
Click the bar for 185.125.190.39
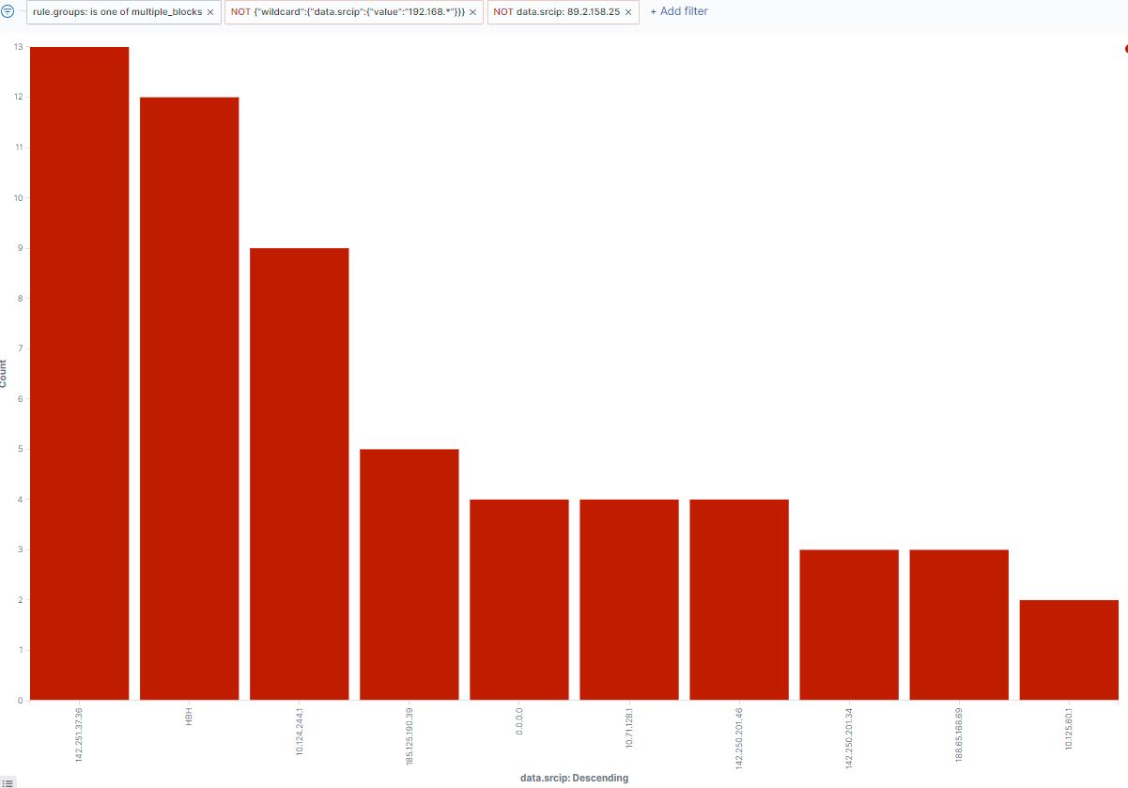pos(409,575)
